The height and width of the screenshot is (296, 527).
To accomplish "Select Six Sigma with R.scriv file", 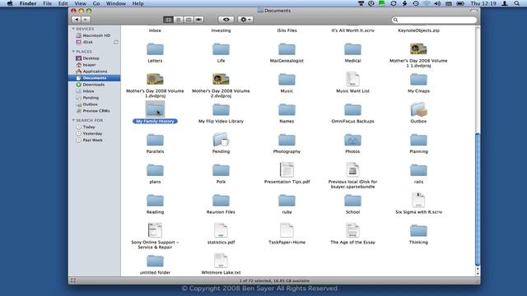I will [x=418, y=200].
